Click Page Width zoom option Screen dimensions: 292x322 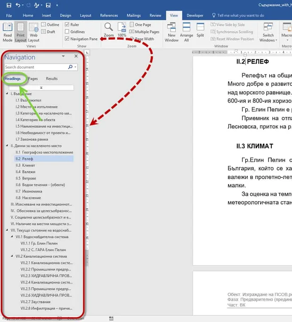pos(143,39)
